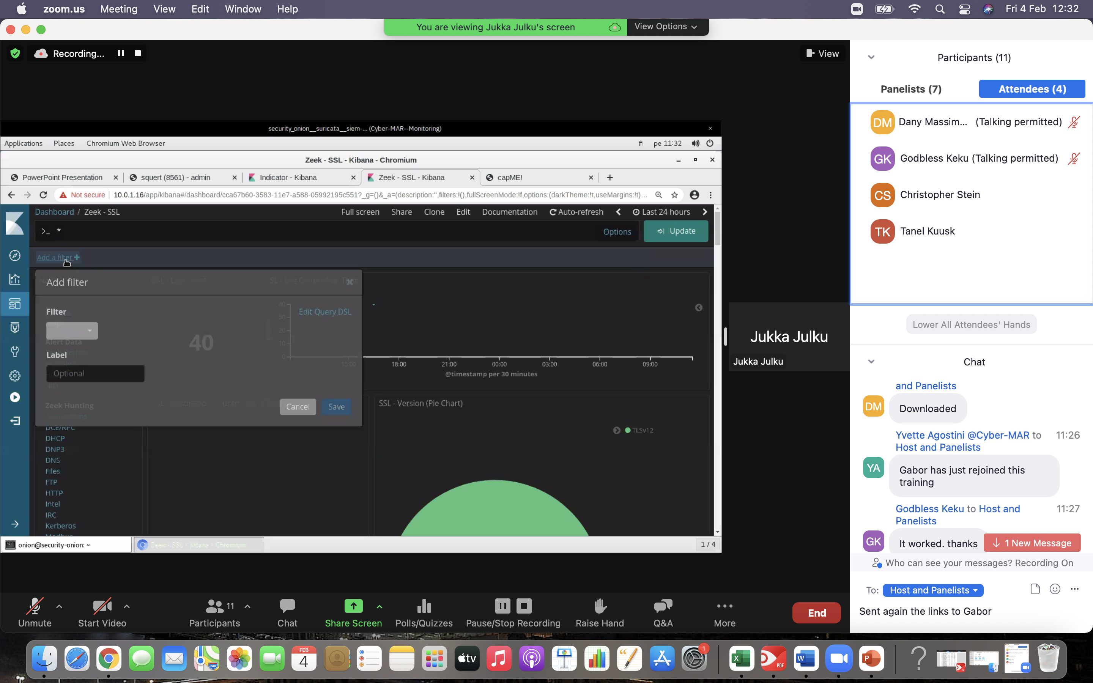
Task: Click the file attachment icon in chat
Action: (1035, 589)
